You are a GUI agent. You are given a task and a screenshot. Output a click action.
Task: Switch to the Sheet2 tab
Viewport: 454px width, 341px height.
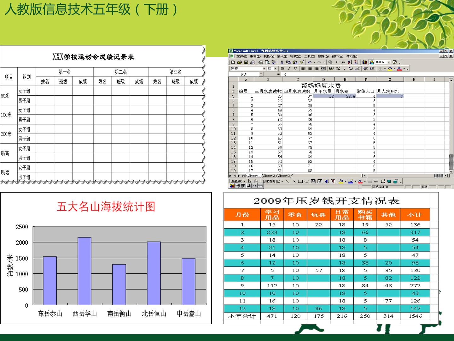click(x=269, y=176)
